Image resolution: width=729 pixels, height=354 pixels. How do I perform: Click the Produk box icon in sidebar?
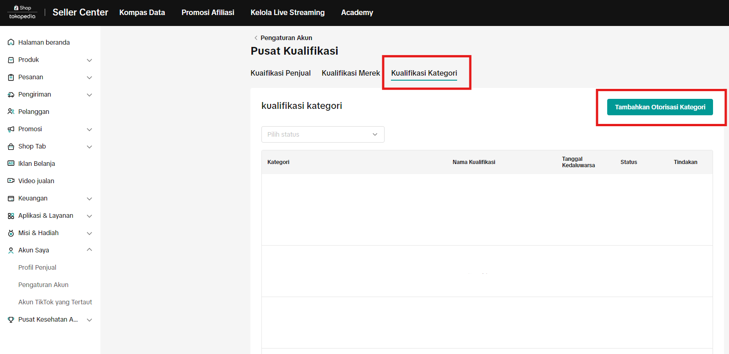pos(11,60)
